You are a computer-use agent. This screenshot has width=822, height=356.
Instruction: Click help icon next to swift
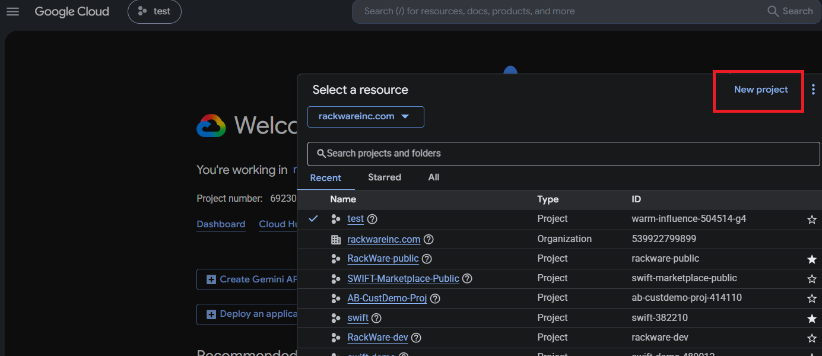376,318
